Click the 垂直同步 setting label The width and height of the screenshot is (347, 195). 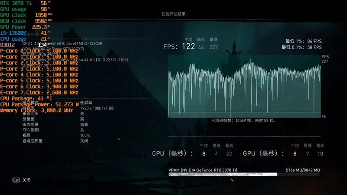pos(30,114)
